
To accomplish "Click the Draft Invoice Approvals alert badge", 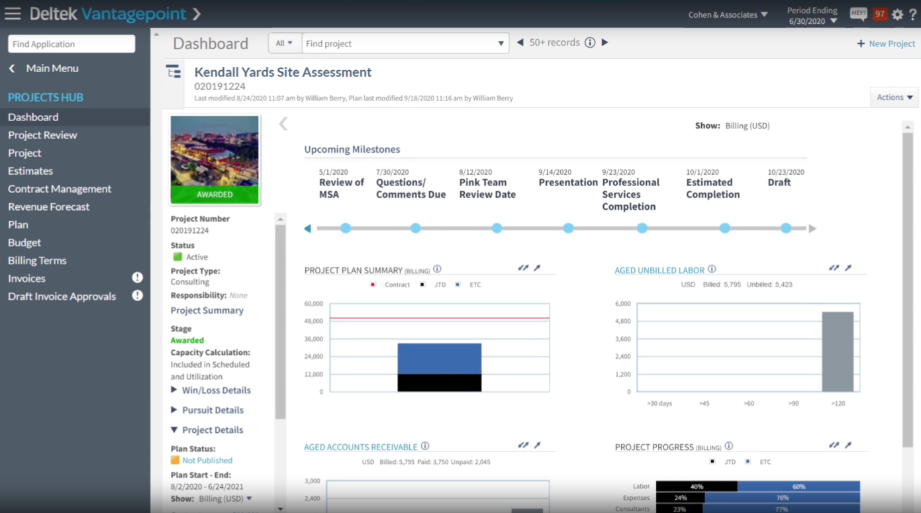I will [137, 296].
